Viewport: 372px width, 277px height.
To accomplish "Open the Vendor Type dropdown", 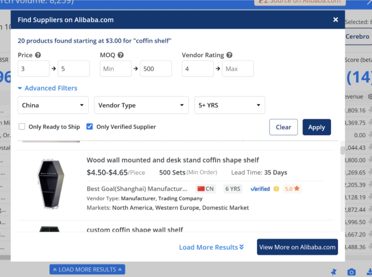I will tap(141, 105).
